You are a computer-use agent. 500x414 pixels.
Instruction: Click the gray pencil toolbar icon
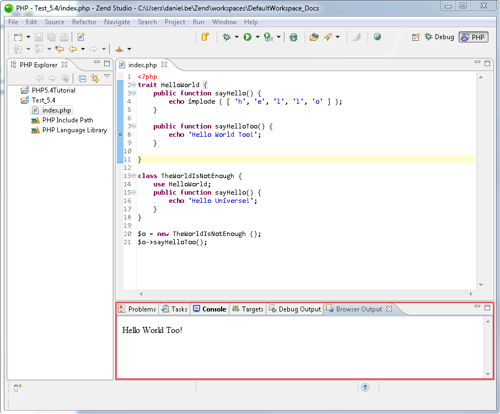[357, 37]
